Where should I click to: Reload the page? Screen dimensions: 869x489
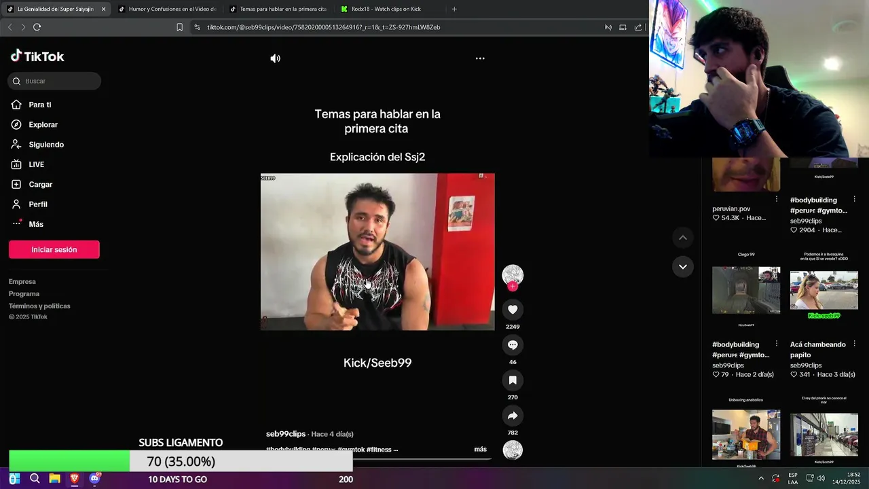tap(37, 27)
